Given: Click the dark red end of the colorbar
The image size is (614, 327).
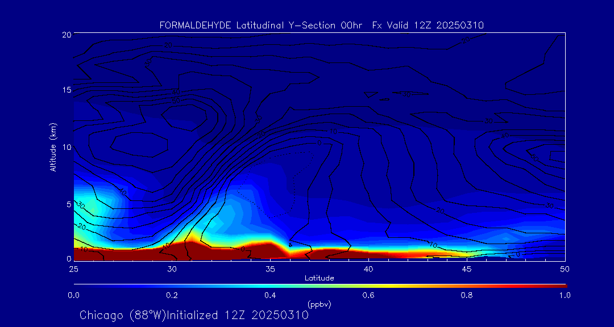Looking at the screenshot, I should pos(560,286).
